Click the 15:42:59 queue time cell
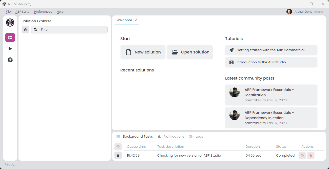Image resolution: width=329 pixels, height=169 pixels. [x=133, y=156]
